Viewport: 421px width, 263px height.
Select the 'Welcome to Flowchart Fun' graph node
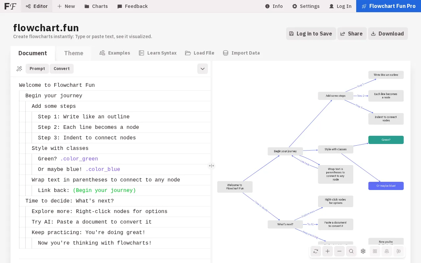[x=235, y=187]
